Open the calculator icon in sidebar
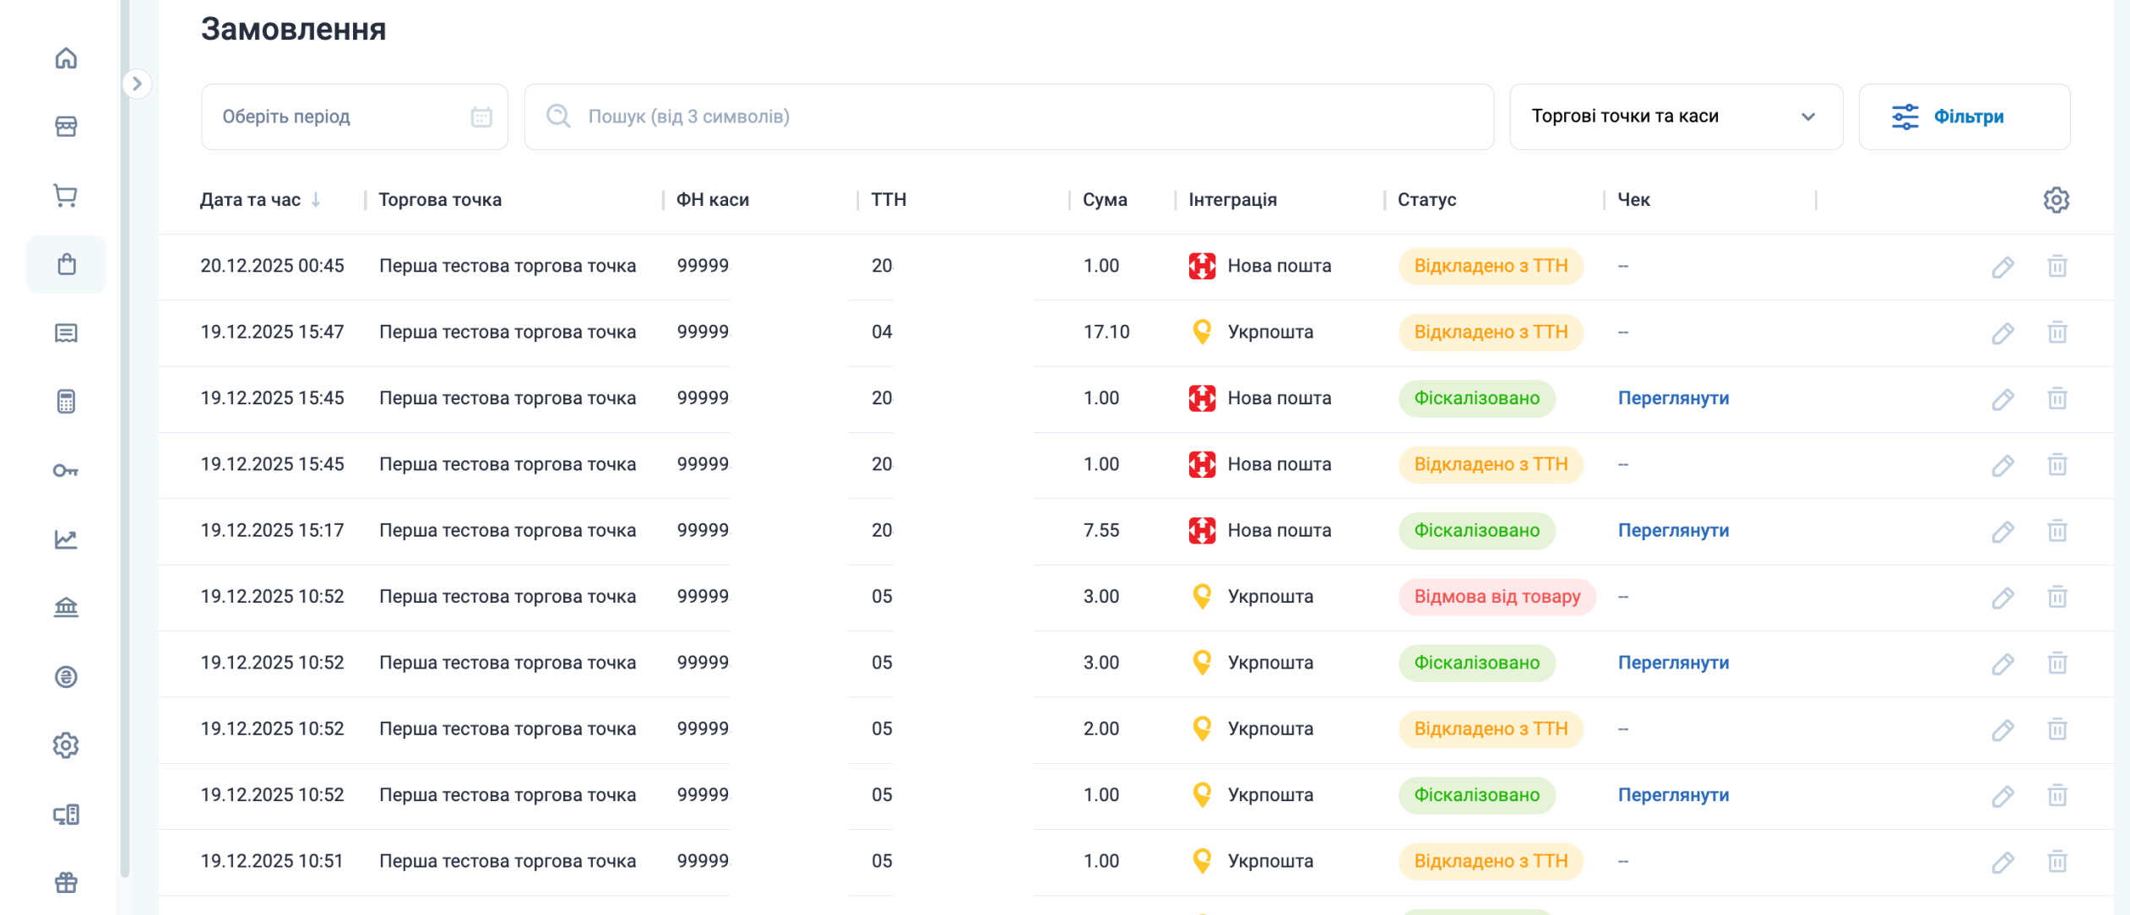2130x915 pixels. pos(66,402)
